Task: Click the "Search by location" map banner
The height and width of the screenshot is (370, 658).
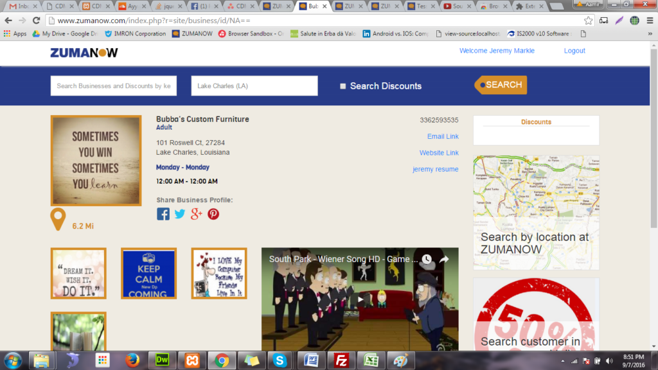Action: click(x=537, y=213)
